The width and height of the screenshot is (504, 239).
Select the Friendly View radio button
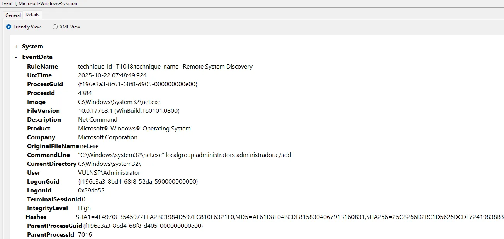(x=9, y=27)
